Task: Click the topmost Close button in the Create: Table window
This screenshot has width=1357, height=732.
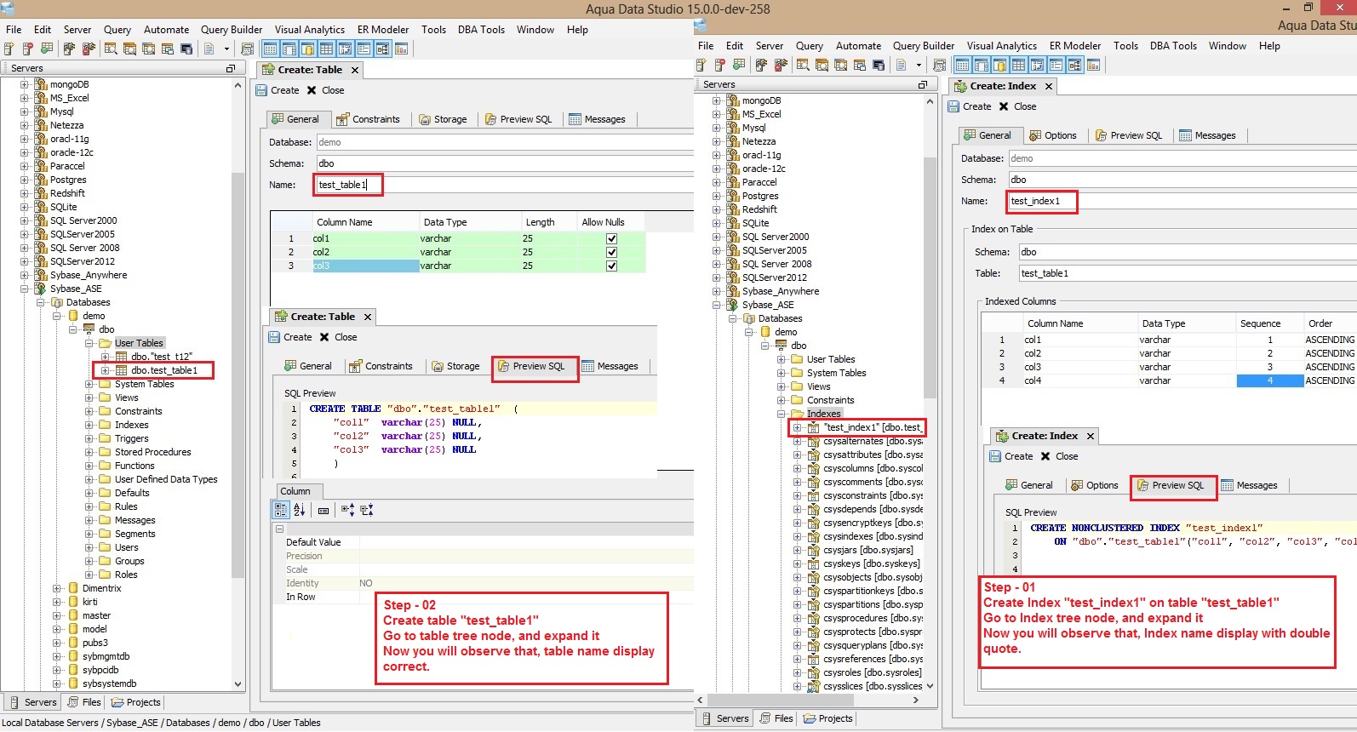Action: 325,90
